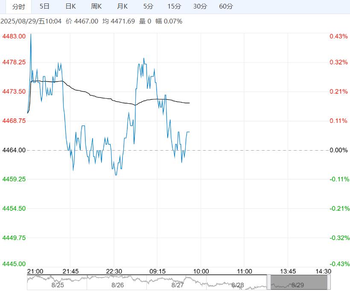Click the 4459.25 price axis label
Image resolution: width=350 pixels, height=291 pixels.
pos(14,179)
